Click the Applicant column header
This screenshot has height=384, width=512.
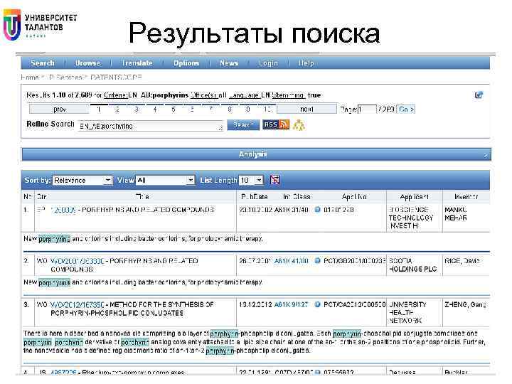coord(414,196)
